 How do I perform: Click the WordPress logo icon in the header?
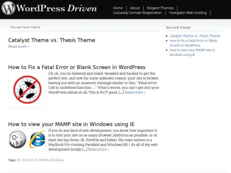pos(8,8)
